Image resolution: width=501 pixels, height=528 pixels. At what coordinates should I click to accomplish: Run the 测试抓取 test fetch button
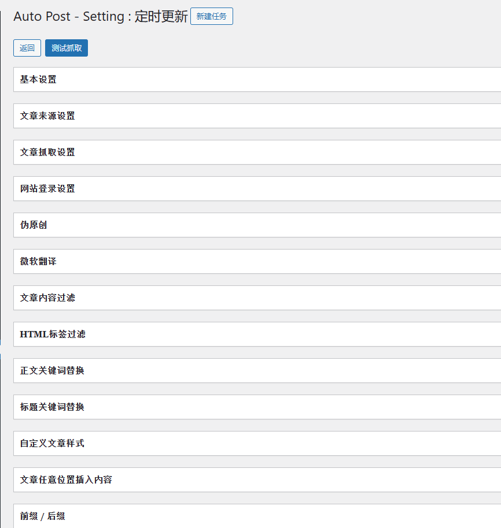coord(67,48)
